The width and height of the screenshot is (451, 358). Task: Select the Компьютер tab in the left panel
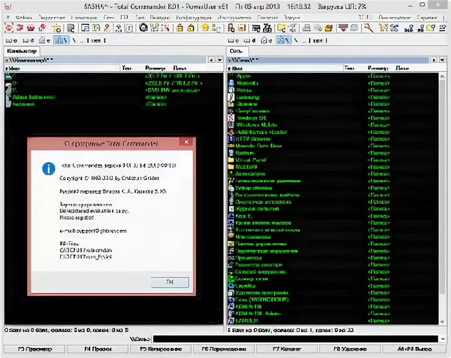tap(22, 51)
